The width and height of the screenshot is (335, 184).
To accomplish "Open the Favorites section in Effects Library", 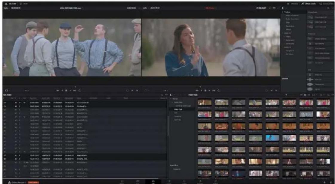I will tap(285, 79).
